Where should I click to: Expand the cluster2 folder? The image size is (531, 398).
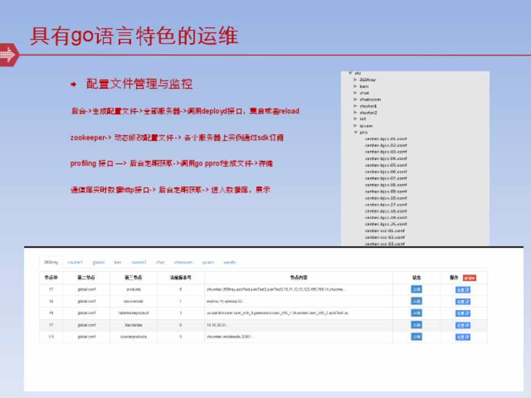pyautogui.click(x=356, y=112)
